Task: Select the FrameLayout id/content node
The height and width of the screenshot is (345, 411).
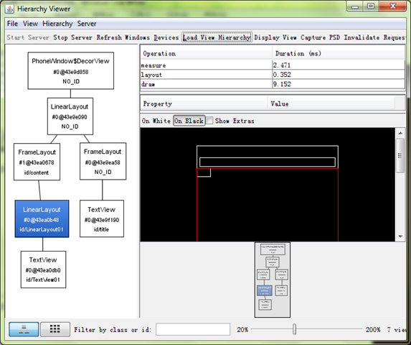Action: (37, 162)
